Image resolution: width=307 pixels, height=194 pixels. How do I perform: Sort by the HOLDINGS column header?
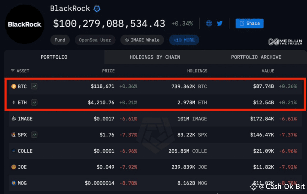(x=197, y=71)
